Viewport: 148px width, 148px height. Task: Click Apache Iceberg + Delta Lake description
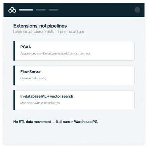point(55,53)
